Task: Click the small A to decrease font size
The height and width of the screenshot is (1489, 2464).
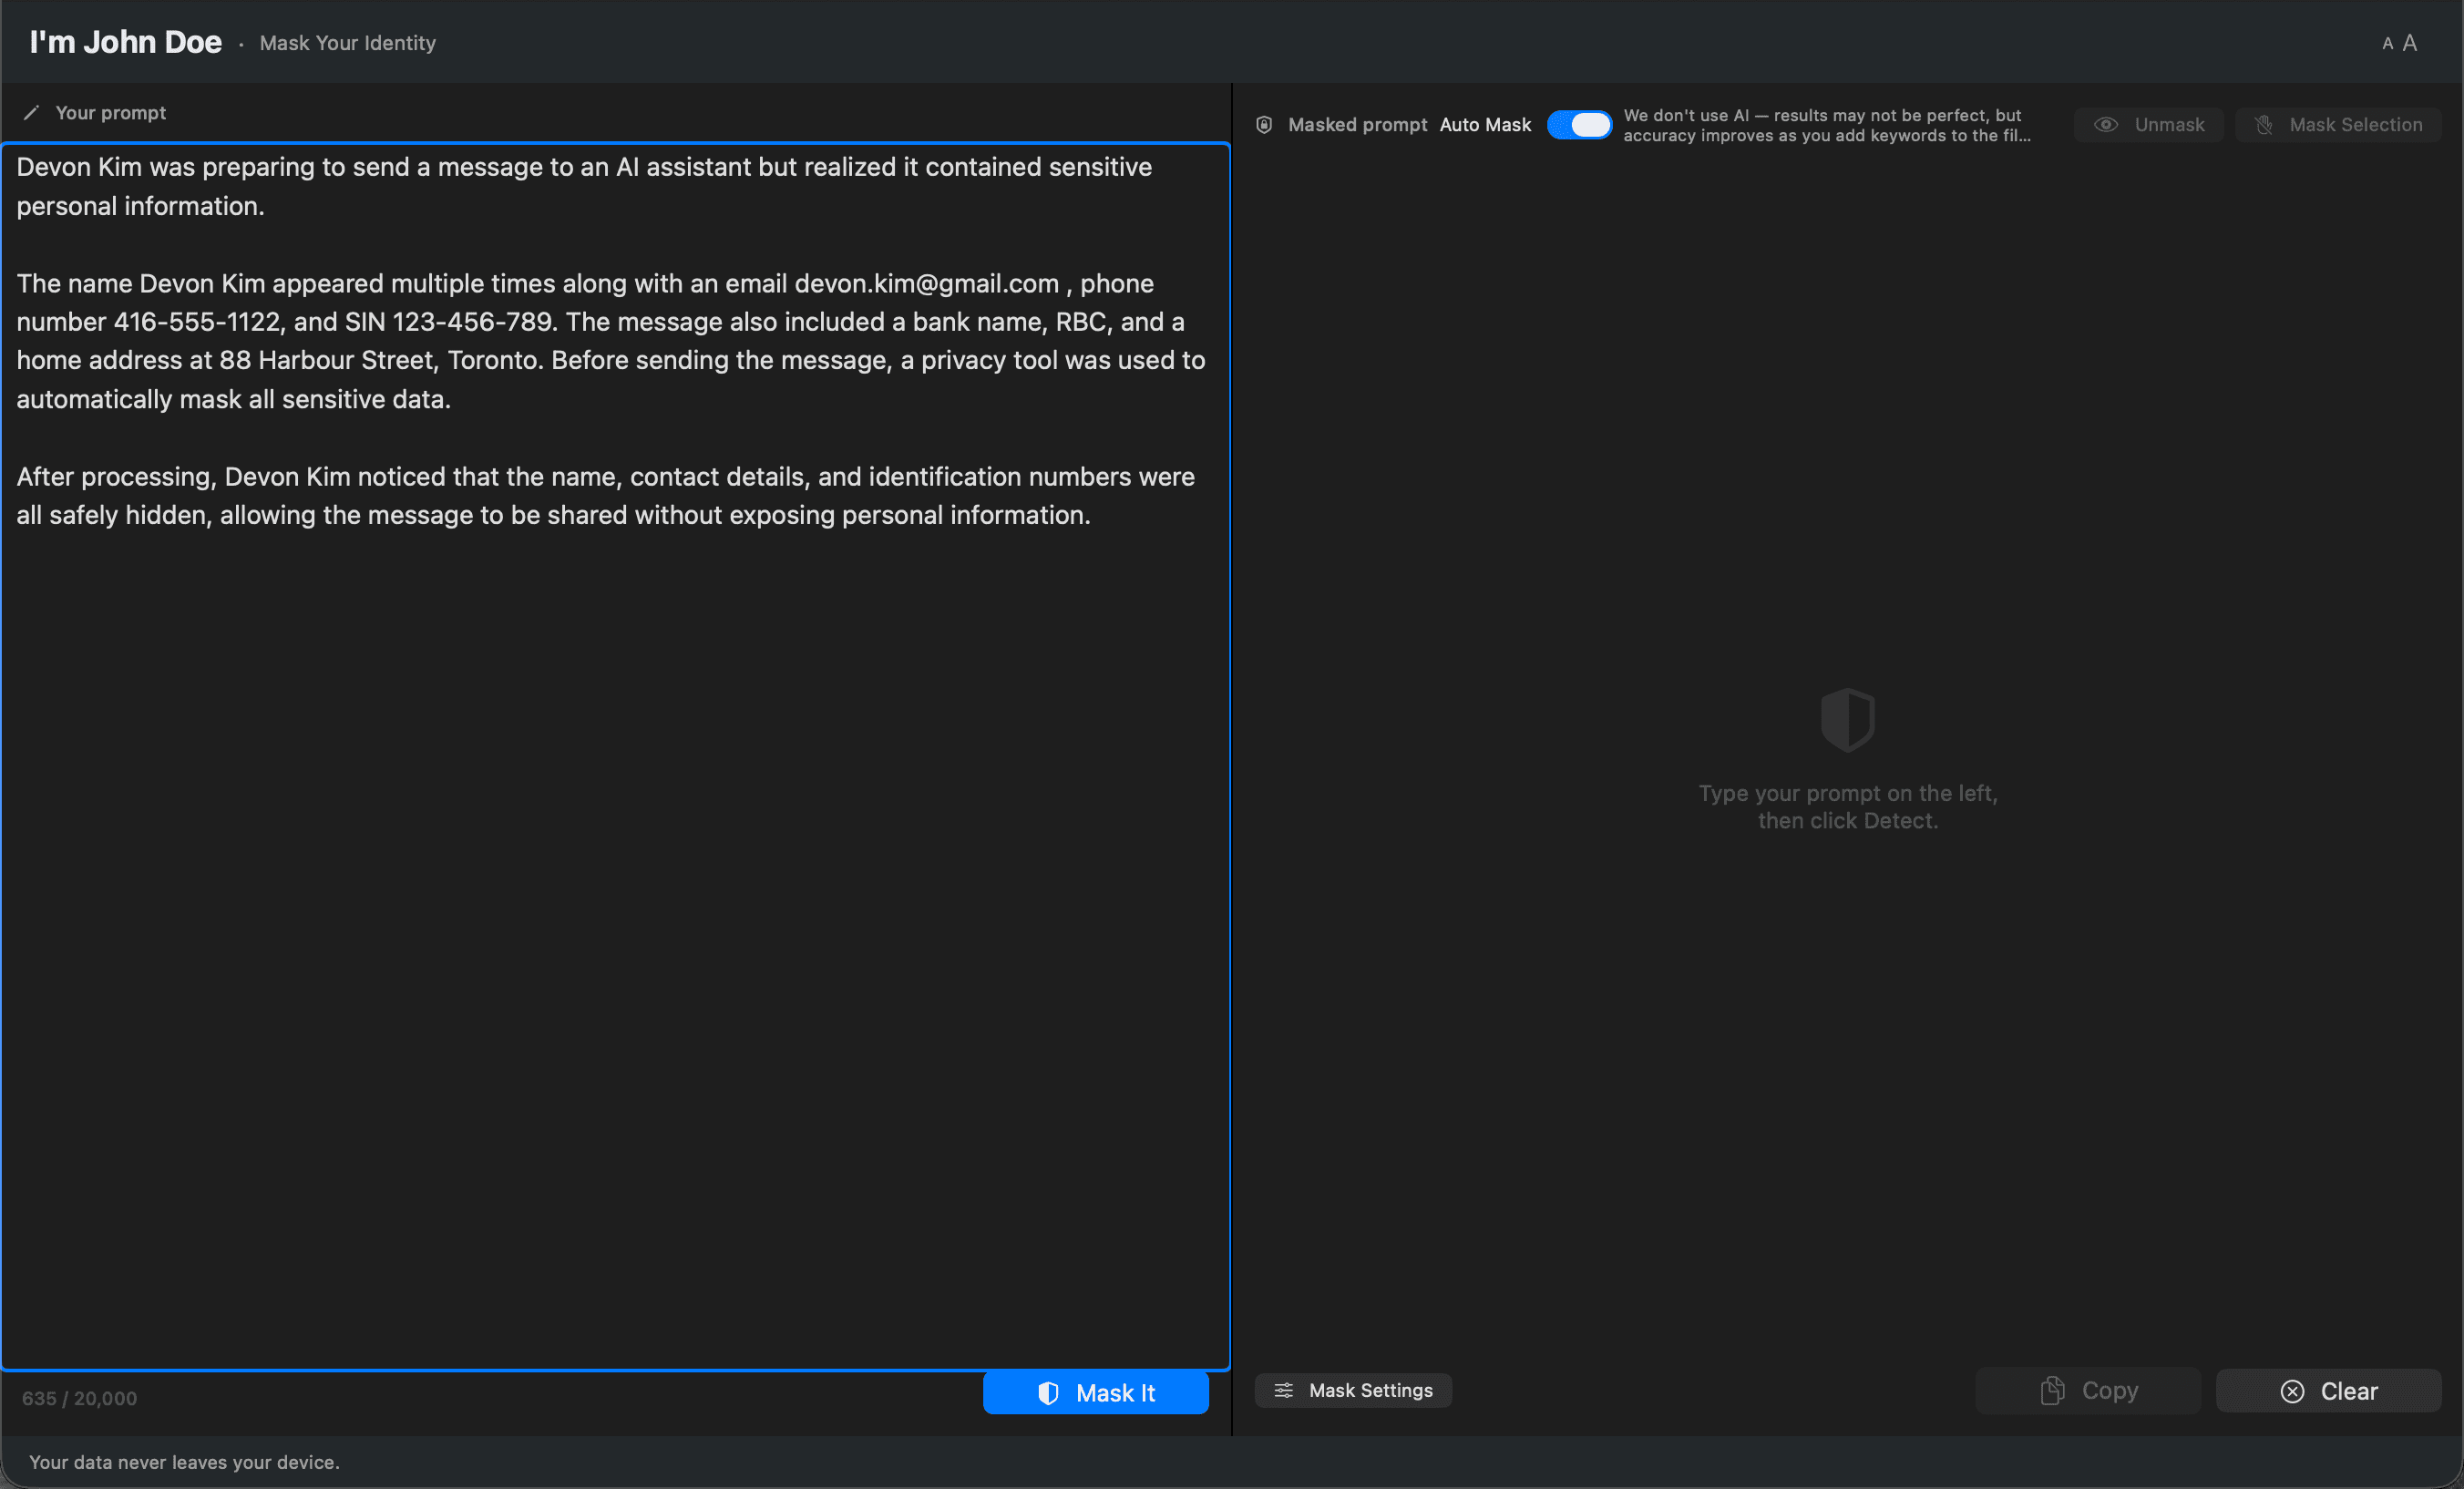Action: tap(2387, 42)
